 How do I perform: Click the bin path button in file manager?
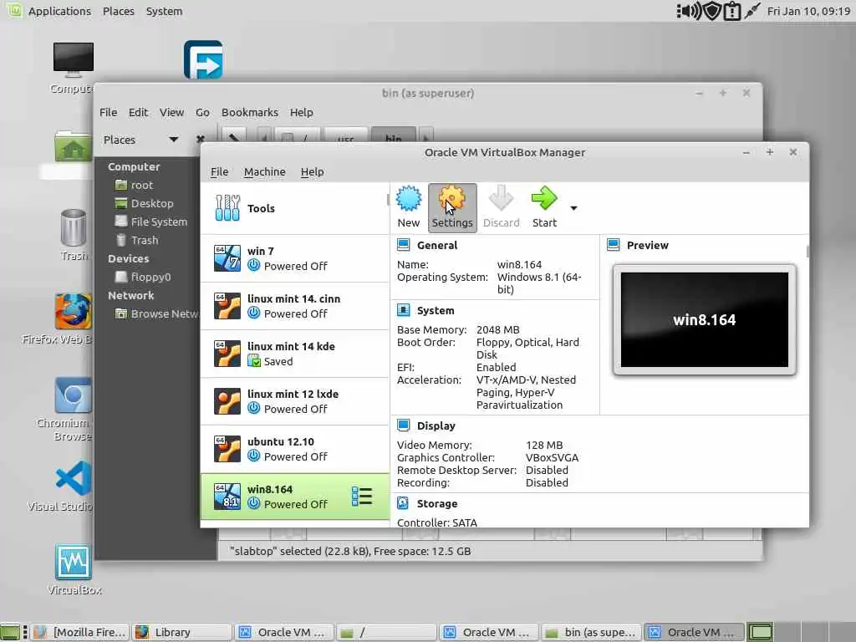[x=394, y=136]
